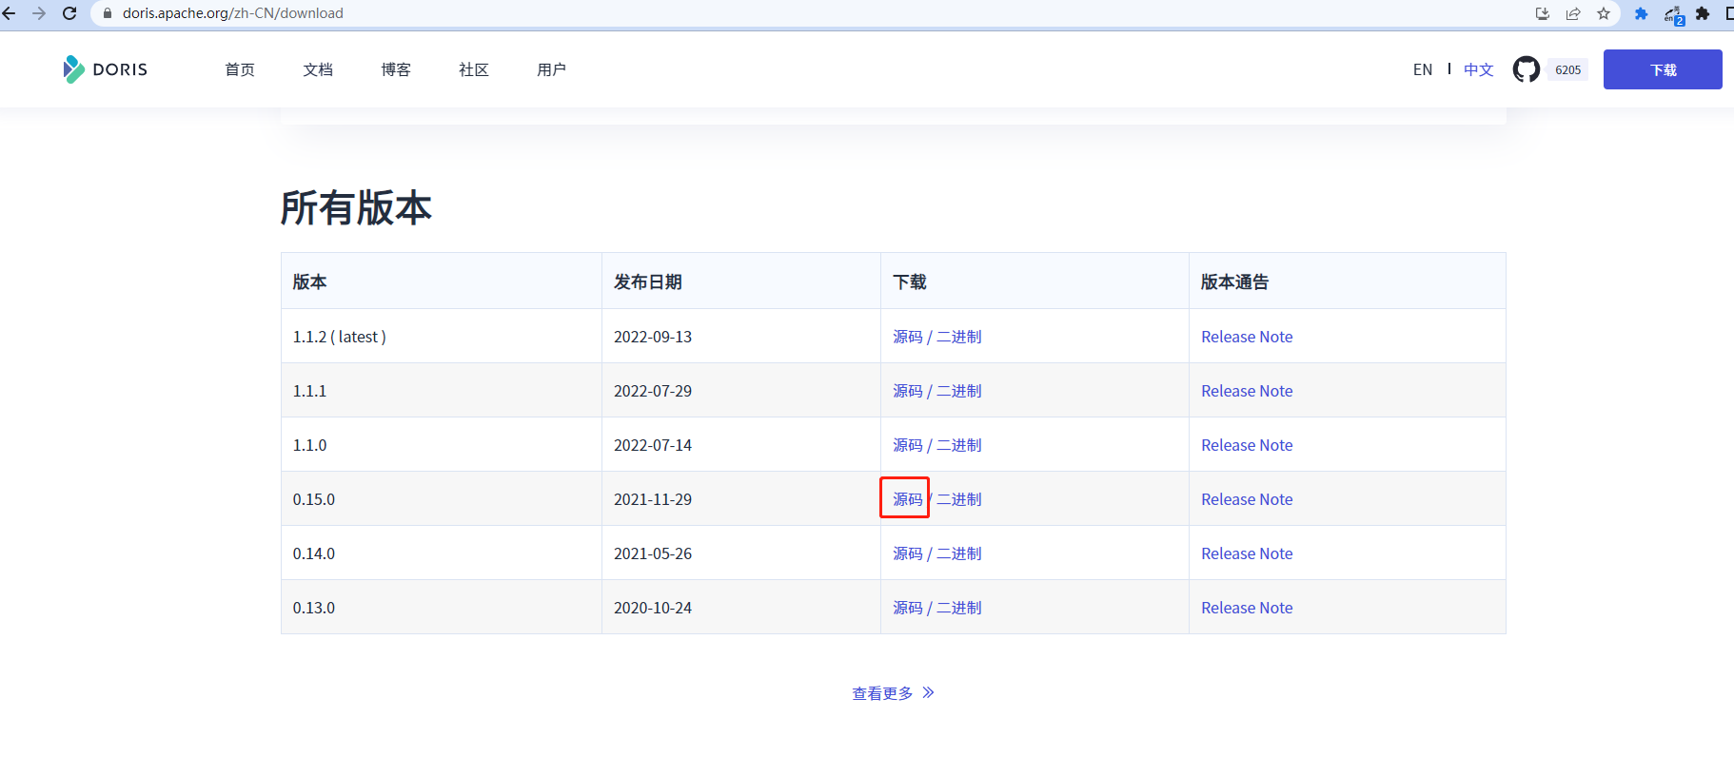Open Release Note for version 0.13.0

1247,608
